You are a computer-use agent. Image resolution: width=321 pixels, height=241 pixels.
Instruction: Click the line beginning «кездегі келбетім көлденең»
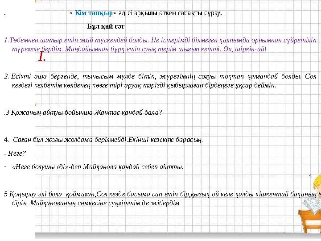(x=144, y=85)
